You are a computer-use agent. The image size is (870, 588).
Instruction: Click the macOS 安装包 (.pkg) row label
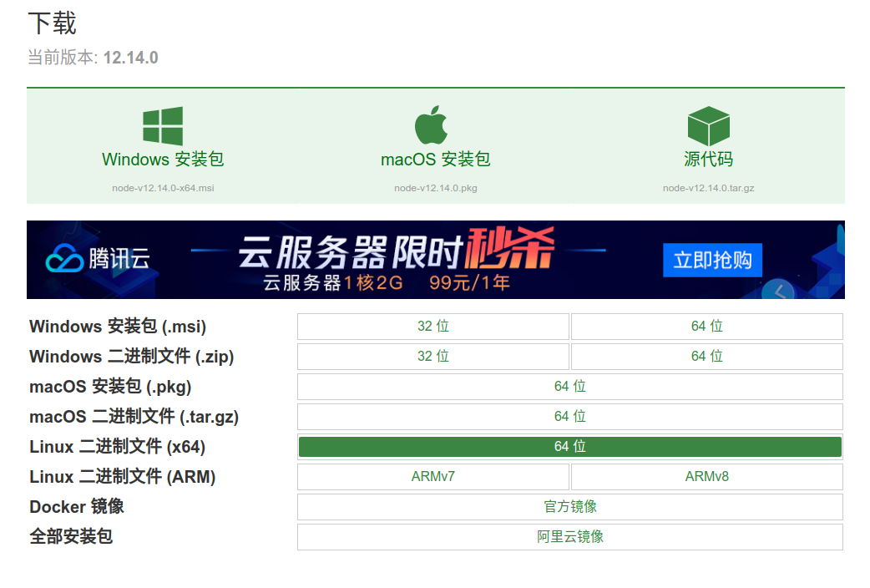coord(110,387)
